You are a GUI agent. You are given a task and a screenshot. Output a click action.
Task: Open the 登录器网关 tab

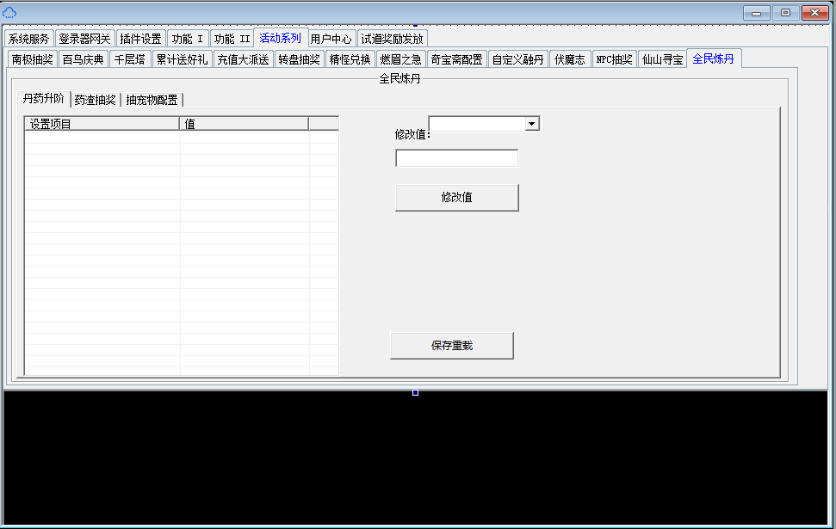84,39
